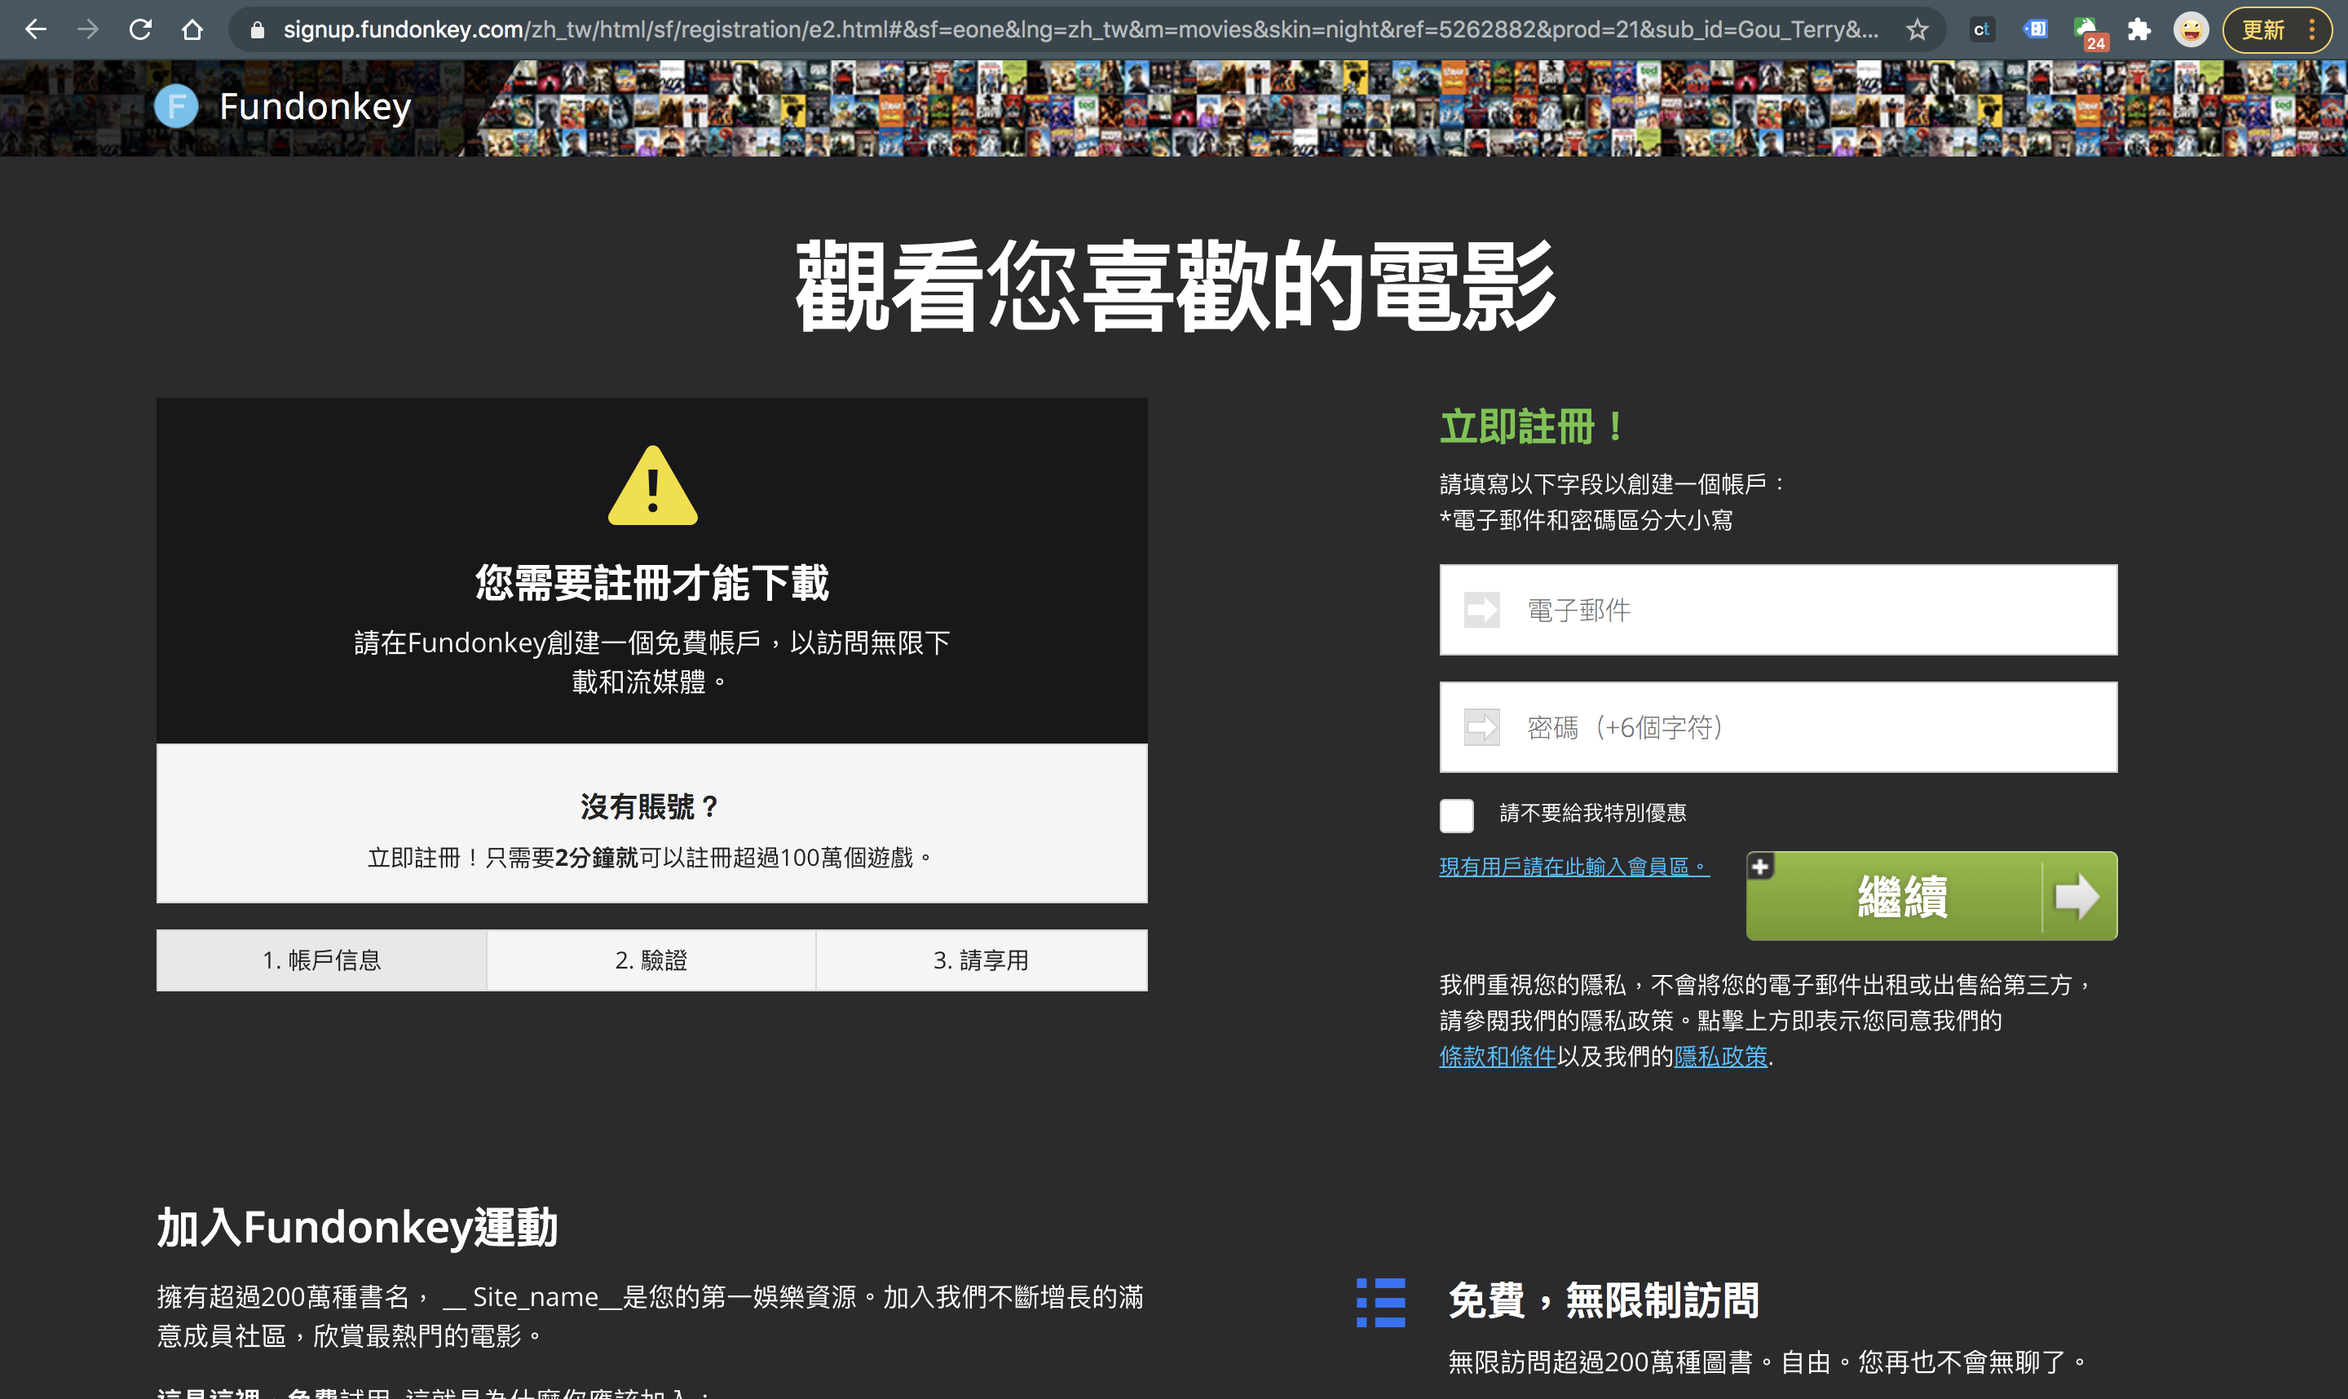Viewport: 2348px width, 1399px height.
Task: Click the 加入Fundonkey運動 heading
Action: [357, 1228]
